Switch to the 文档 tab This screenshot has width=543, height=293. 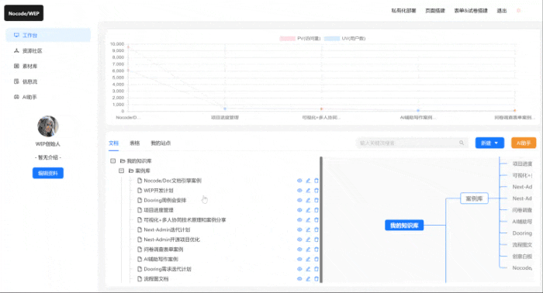pos(113,143)
